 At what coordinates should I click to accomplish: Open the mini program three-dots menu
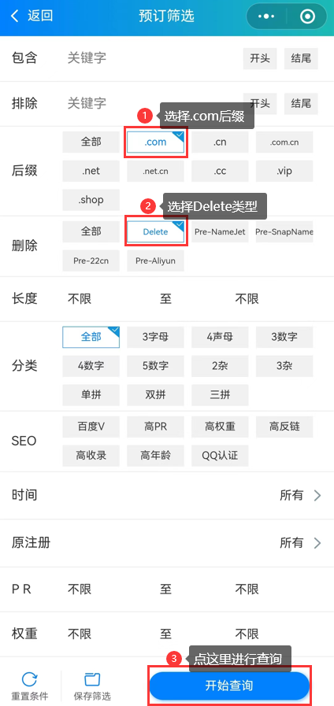(x=266, y=17)
